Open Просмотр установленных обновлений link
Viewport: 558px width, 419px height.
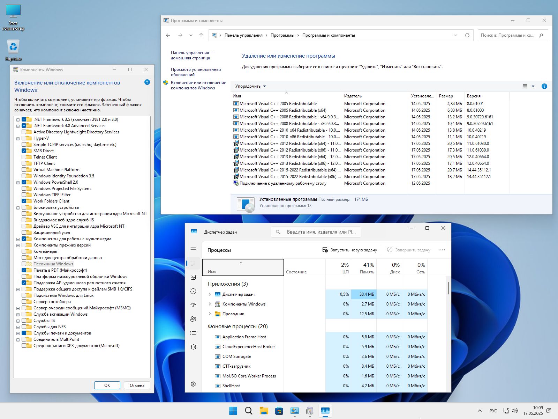[196, 72]
